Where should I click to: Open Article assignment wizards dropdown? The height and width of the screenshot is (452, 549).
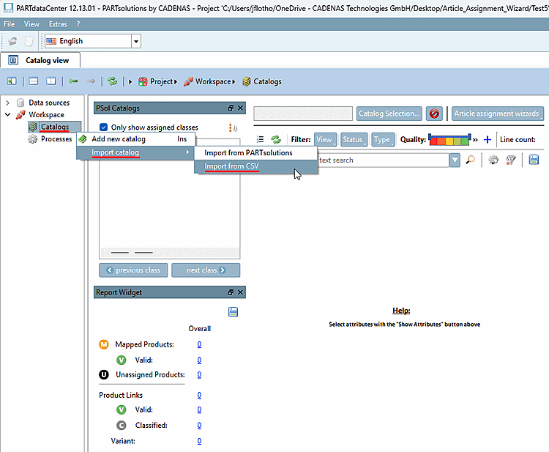click(498, 114)
